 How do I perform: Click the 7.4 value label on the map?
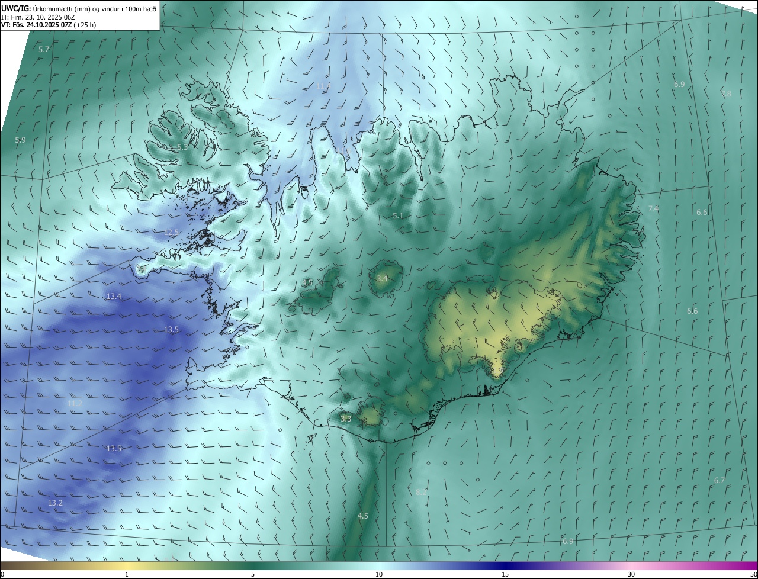(653, 209)
